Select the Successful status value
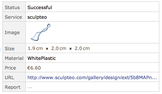The image size is (162, 94). click(x=40, y=8)
